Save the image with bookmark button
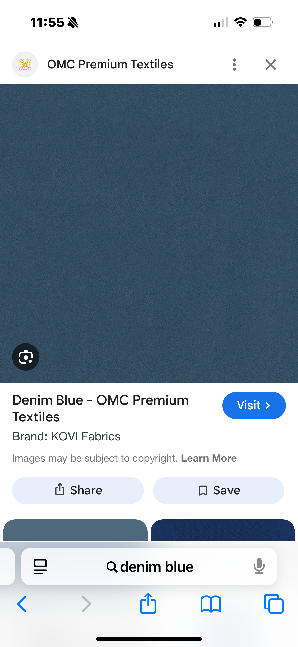 [x=219, y=490]
